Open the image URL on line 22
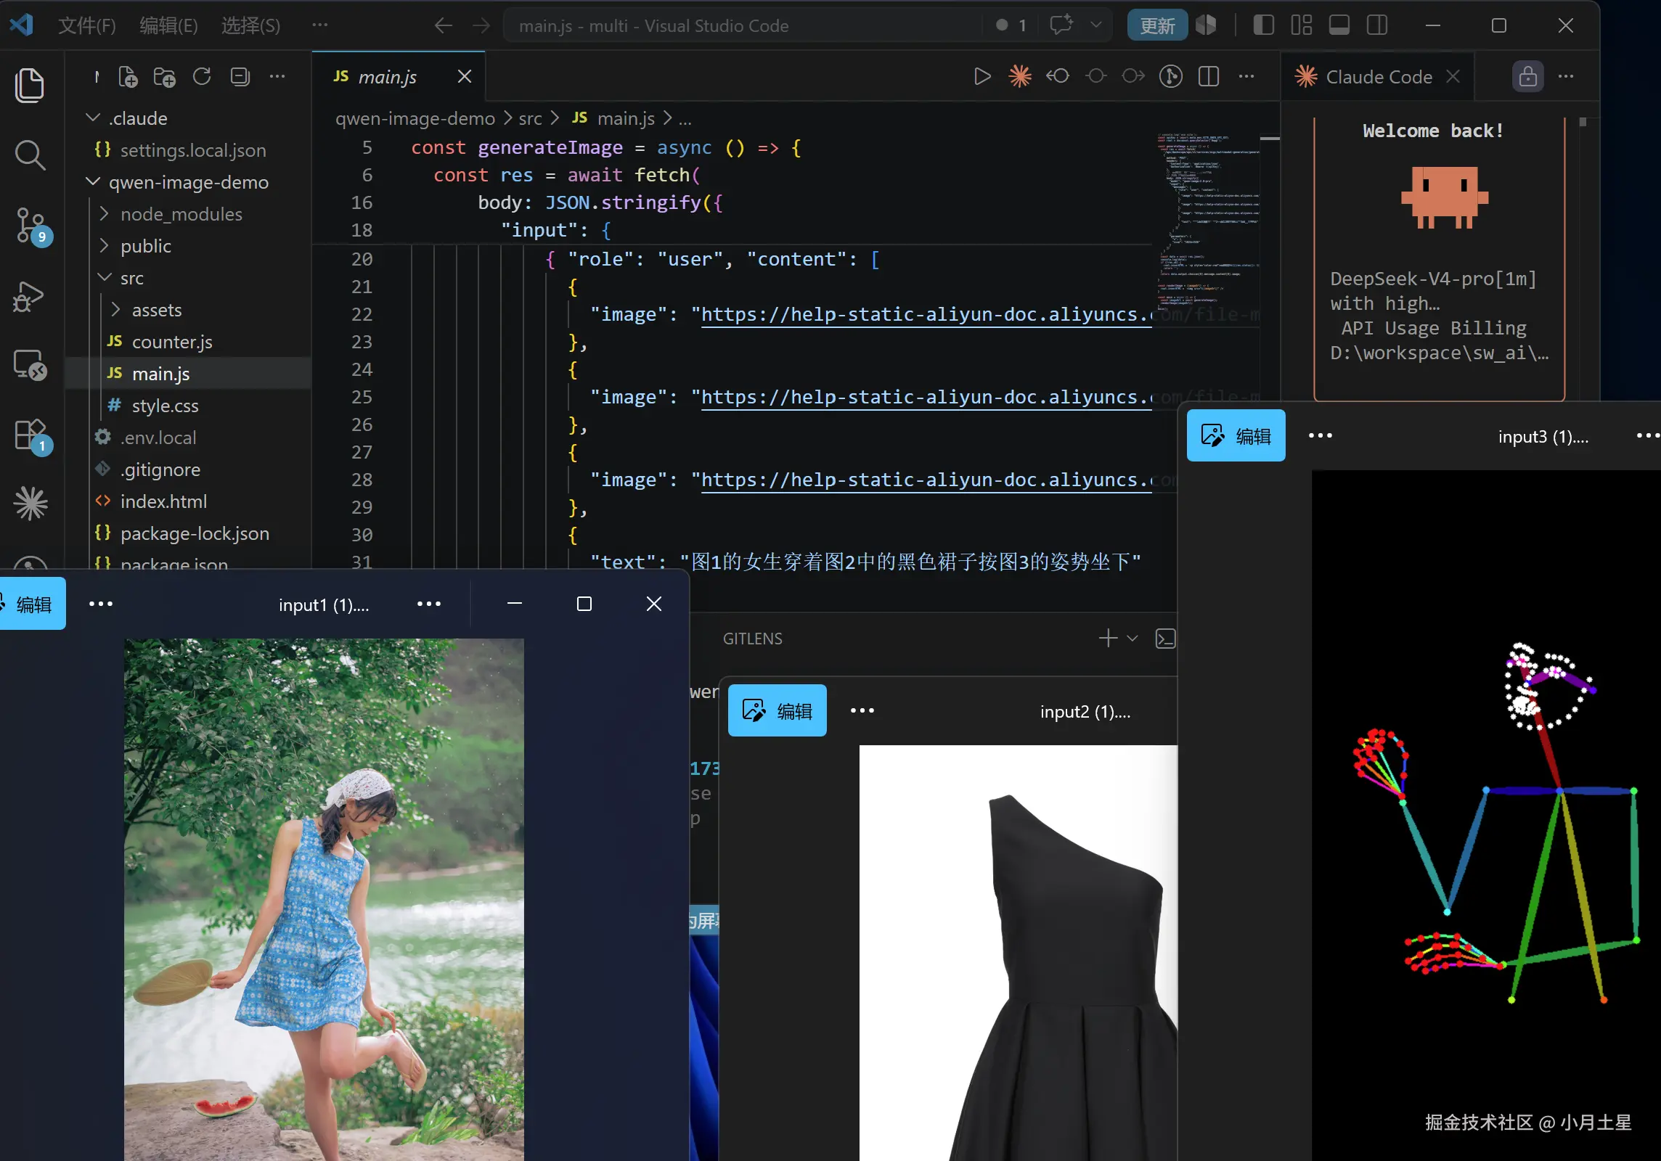The width and height of the screenshot is (1661, 1161). pyautogui.click(x=926, y=315)
